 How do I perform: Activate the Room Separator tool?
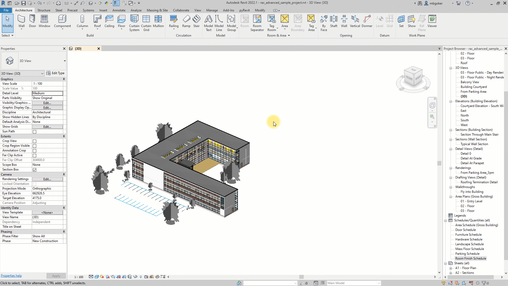click(257, 23)
